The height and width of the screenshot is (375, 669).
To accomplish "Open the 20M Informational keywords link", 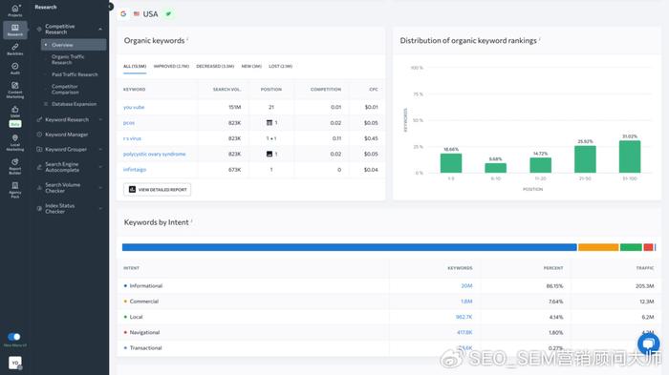I will point(466,286).
